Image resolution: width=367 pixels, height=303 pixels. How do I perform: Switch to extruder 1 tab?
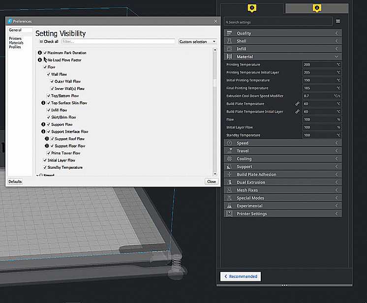[252, 8]
